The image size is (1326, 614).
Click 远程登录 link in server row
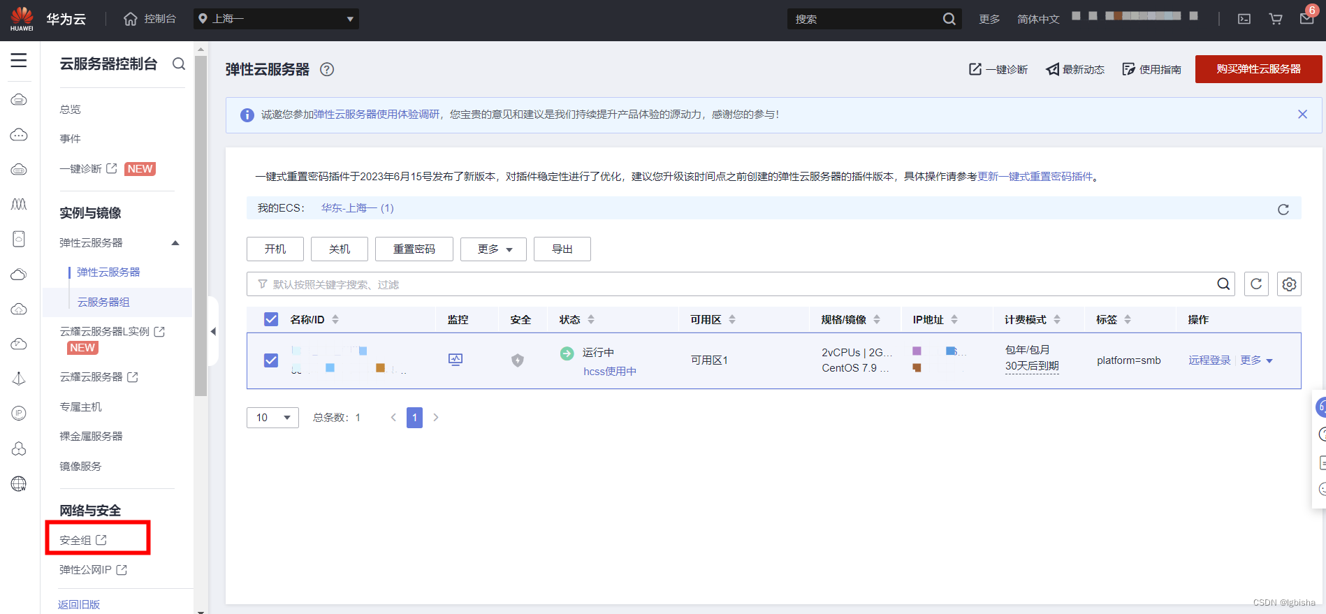point(1209,360)
